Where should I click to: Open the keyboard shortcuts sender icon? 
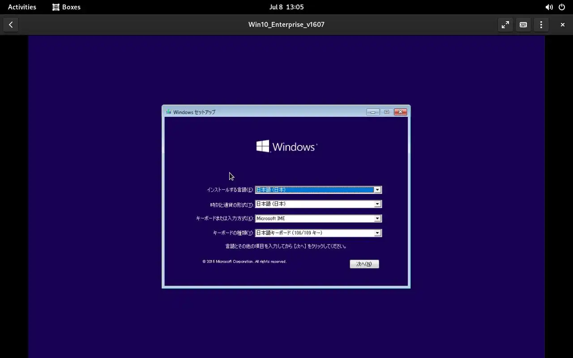tap(523, 25)
